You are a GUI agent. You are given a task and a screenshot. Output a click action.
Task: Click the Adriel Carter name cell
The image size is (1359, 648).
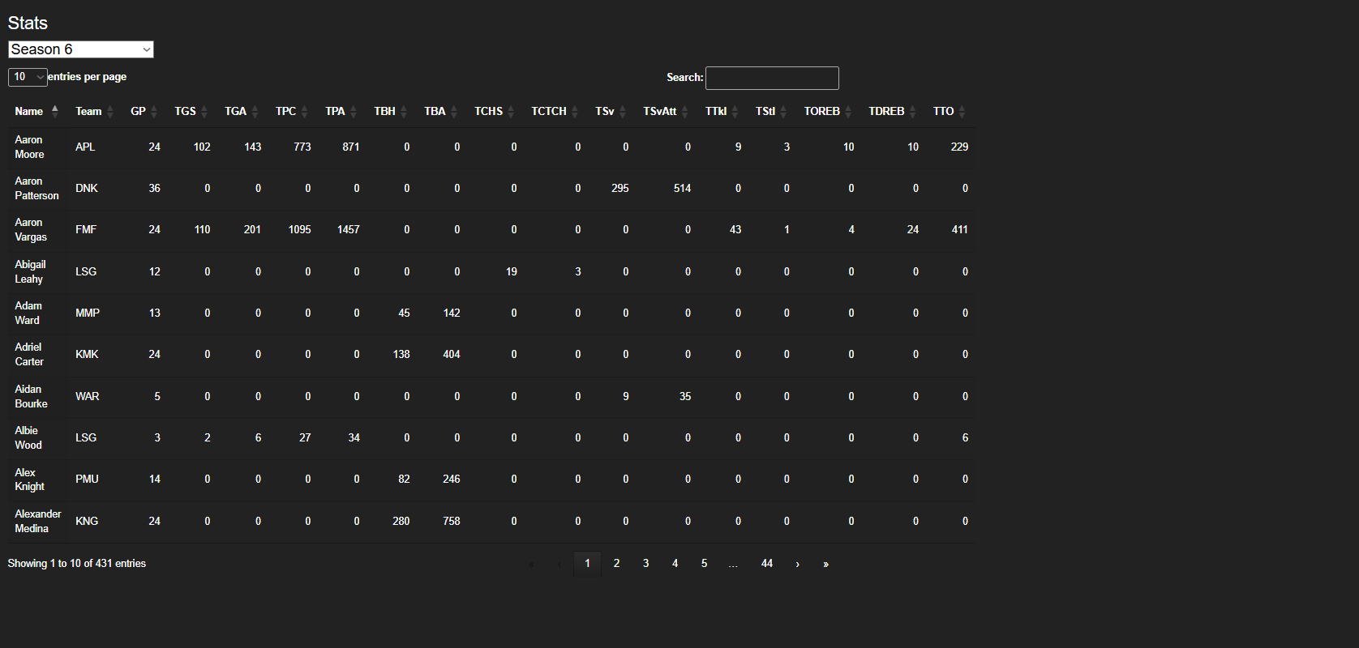pos(37,354)
